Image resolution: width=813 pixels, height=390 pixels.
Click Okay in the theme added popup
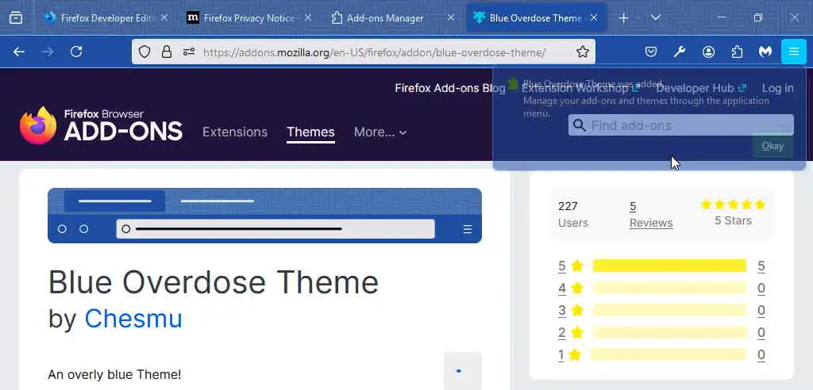tap(773, 146)
